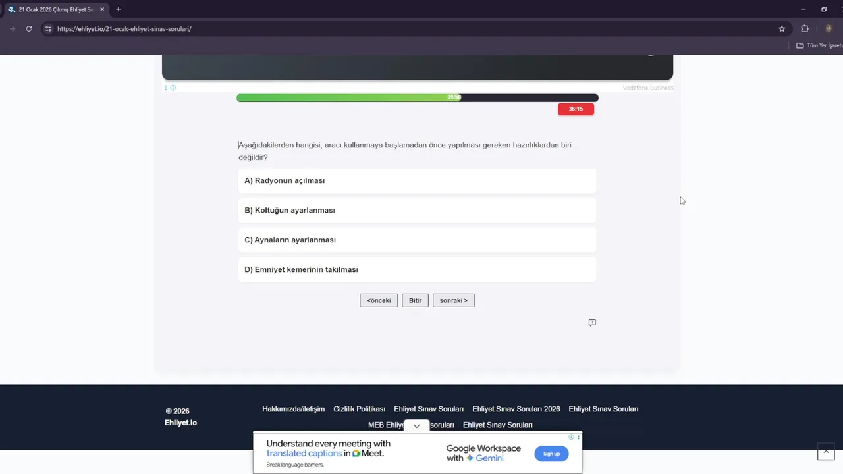
Task: Choose answer C) Aynaların ayarlanması
Action: pyautogui.click(x=417, y=240)
